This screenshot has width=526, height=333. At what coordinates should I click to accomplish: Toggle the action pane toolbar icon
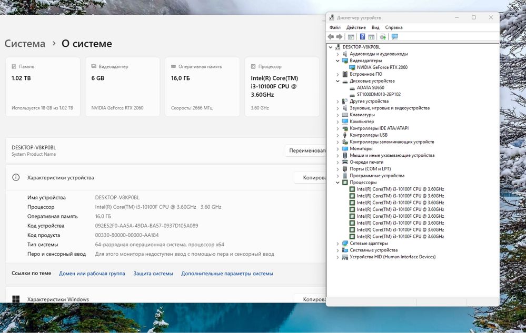pos(371,36)
